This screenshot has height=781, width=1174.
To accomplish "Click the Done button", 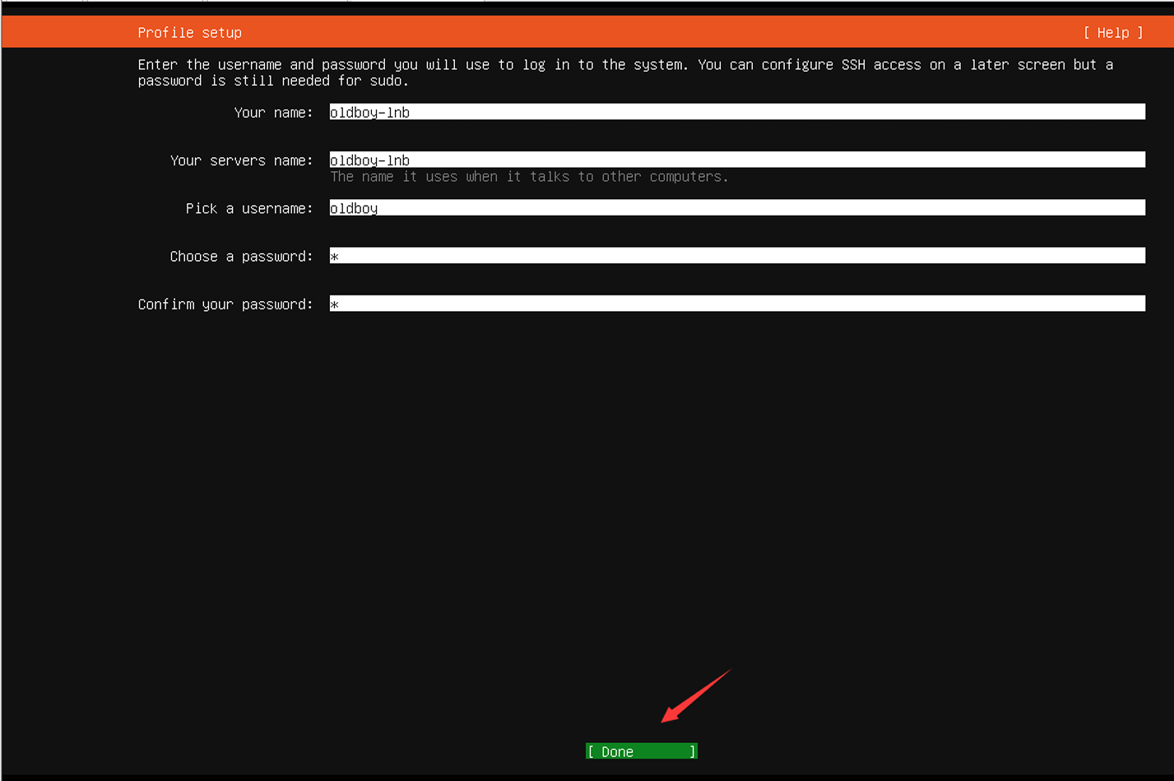I will coord(642,751).
